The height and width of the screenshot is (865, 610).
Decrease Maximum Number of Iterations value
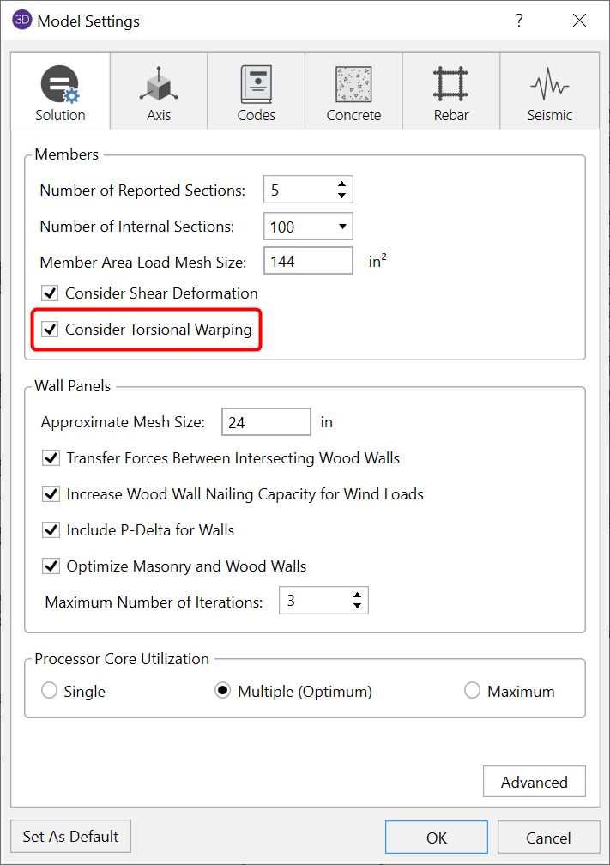pyautogui.click(x=357, y=607)
